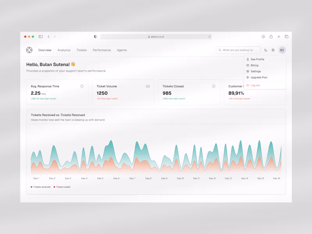Click the browser privacy shield icon

coord(95,36)
